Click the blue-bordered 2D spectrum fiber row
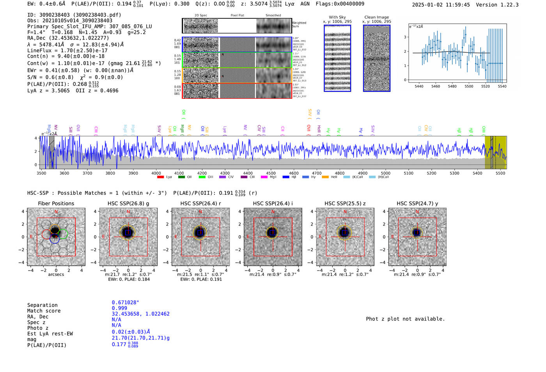The image size is (546, 372). coord(237,44)
